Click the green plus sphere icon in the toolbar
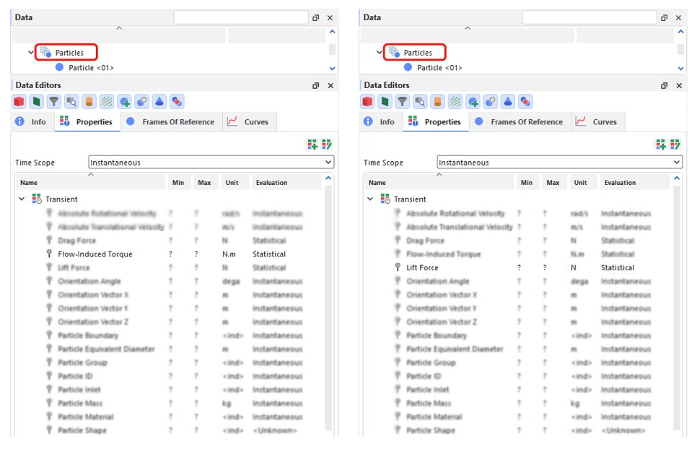 [123, 101]
